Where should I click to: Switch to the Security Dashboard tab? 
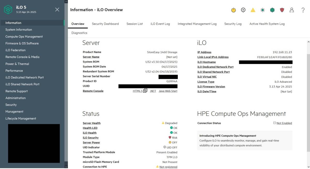coord(105,24)
